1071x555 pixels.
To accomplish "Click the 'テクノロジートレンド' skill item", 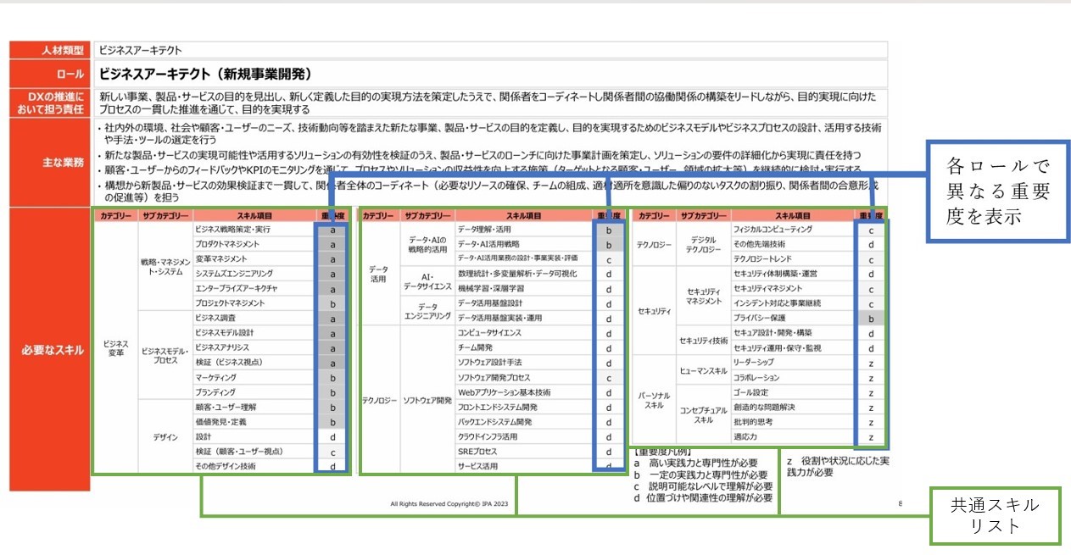I will tap(763, 258).
